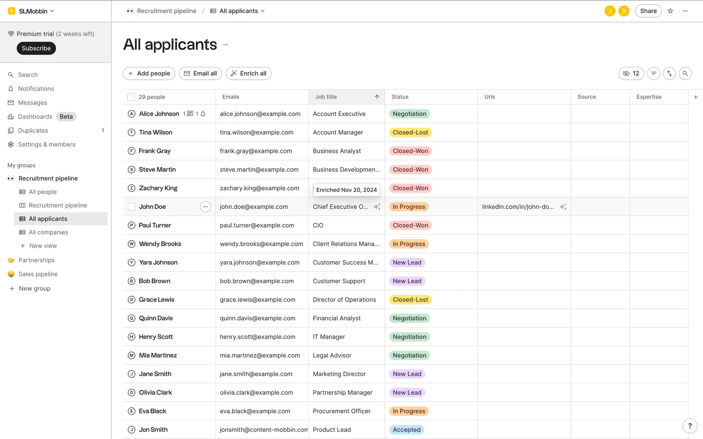Toggle the 12 hidden columns visibility button
Screen dimensions: 703x439
pyautogui.click(x=631, y=74)
